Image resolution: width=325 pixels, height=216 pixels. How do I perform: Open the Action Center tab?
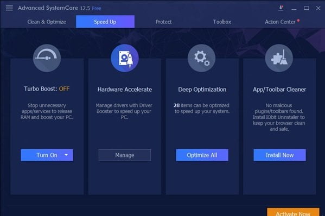click(x=280, y=22)
